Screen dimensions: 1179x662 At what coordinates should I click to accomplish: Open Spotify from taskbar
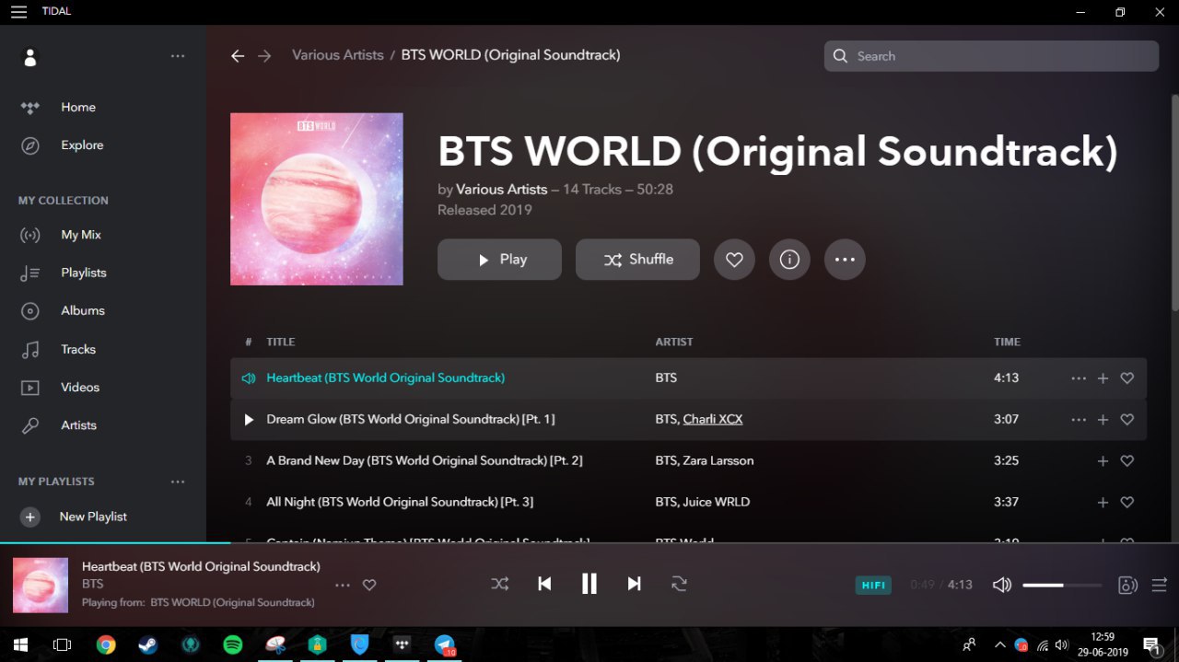pos(233,645)
